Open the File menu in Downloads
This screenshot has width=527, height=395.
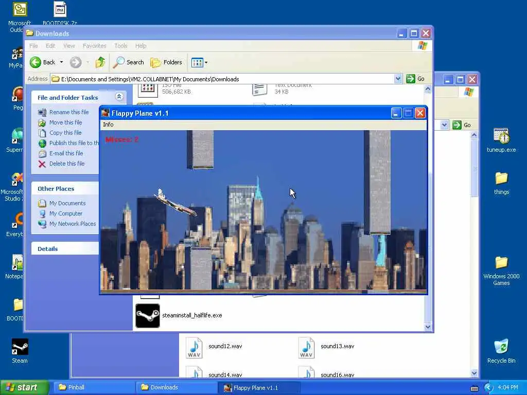coord(33,46)
